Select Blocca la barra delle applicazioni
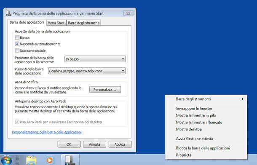The width and height of the screenshot is (257, 165). click(206, 148)
